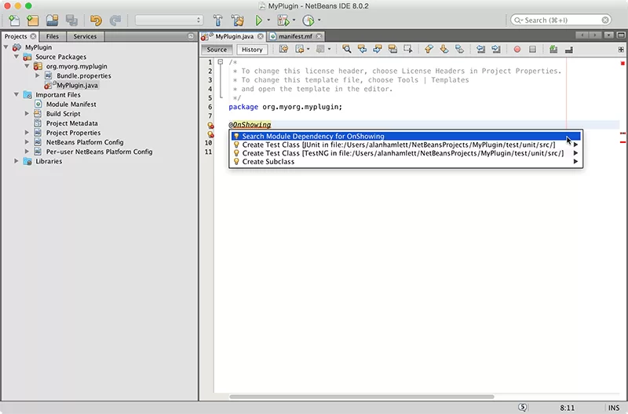Viewport: 628px width, 414px height.
Task: Open the Profile Project dropdown arrow
Action: [x=319, y=20]
